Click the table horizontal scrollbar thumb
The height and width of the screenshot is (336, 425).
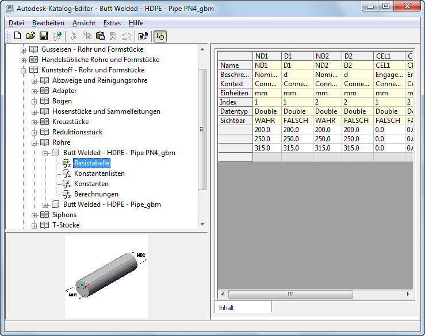pyautogui.click(x=290, y=294)
